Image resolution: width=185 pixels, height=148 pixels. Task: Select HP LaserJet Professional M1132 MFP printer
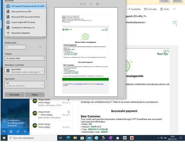point(25,6)
